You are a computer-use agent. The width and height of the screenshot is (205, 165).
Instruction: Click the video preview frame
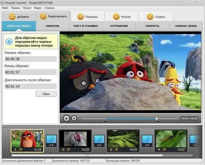click(x=131, y=72)
